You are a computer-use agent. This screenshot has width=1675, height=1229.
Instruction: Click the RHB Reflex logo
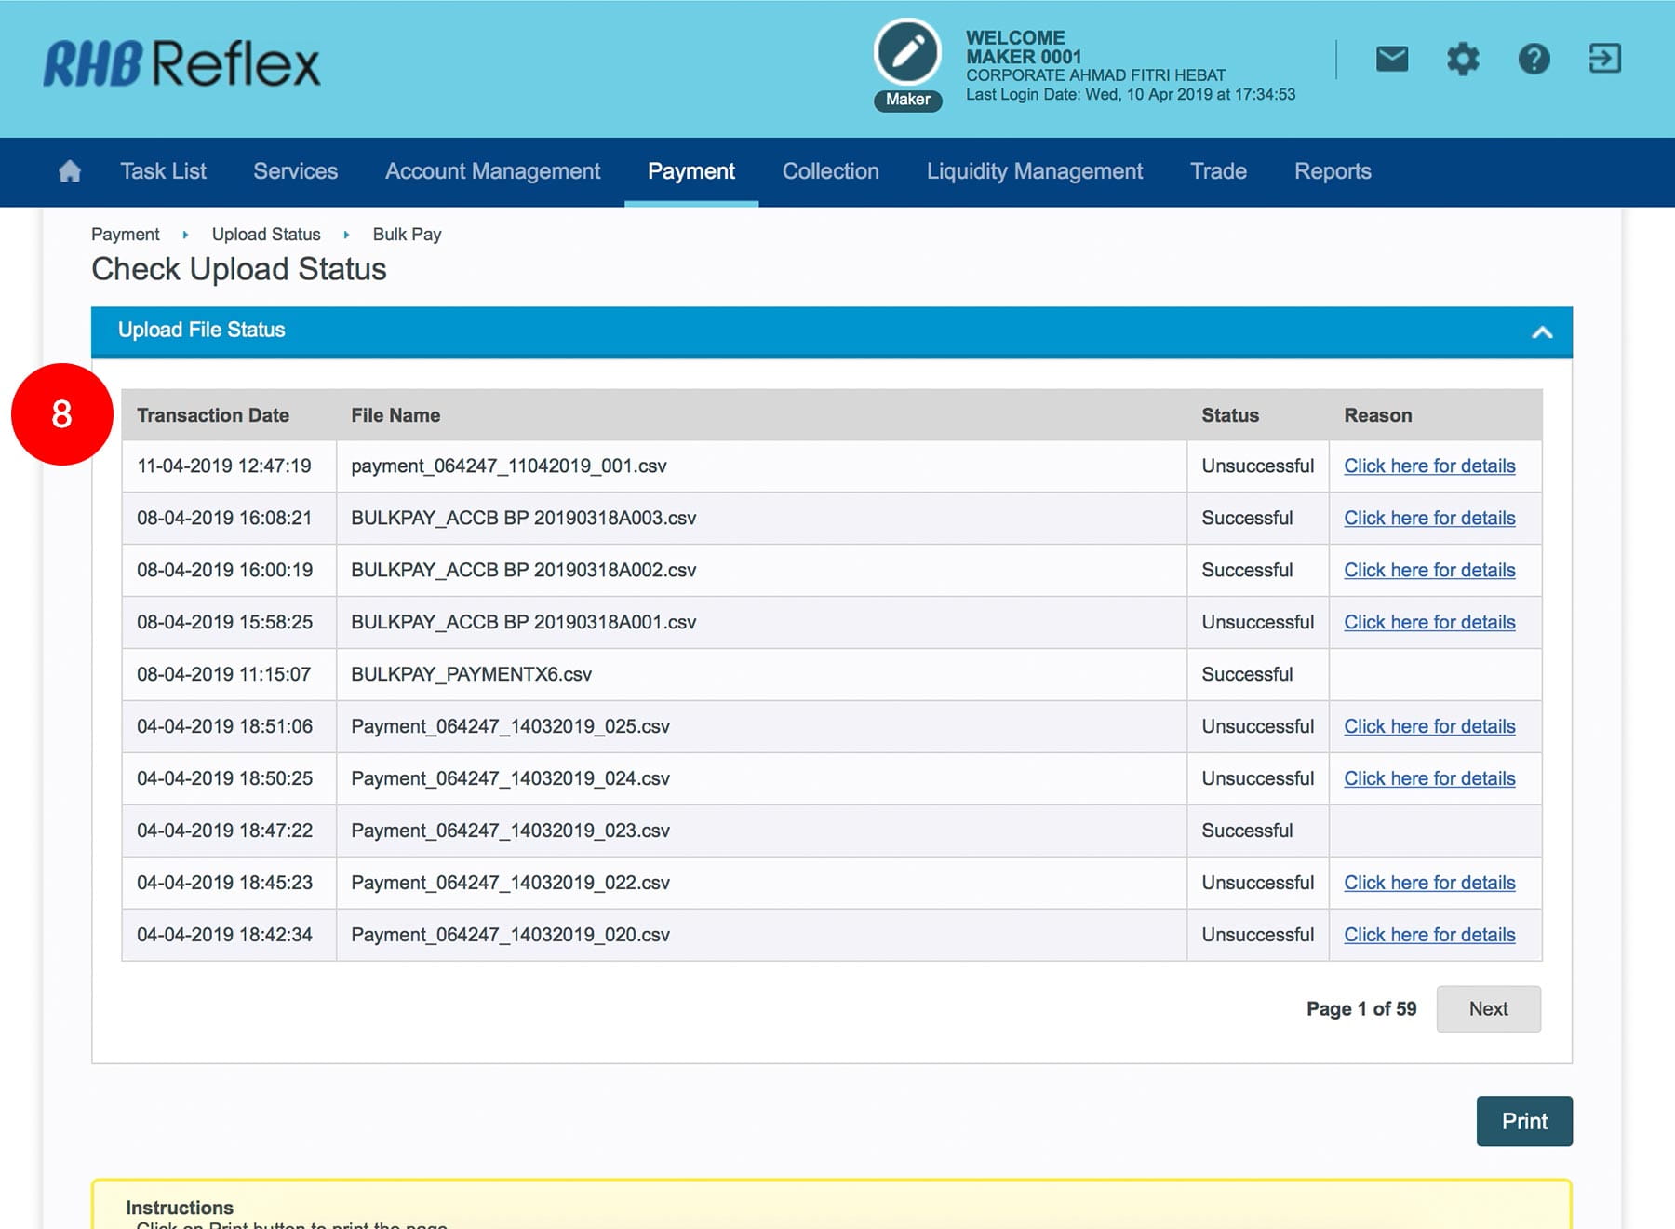(x=182, y=64)
